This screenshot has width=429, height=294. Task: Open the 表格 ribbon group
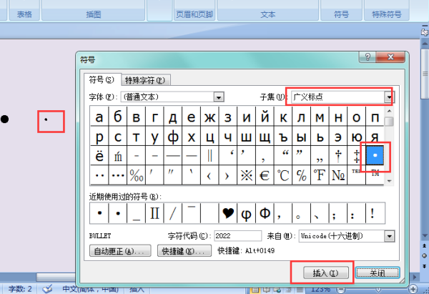[x=24, y=14]
